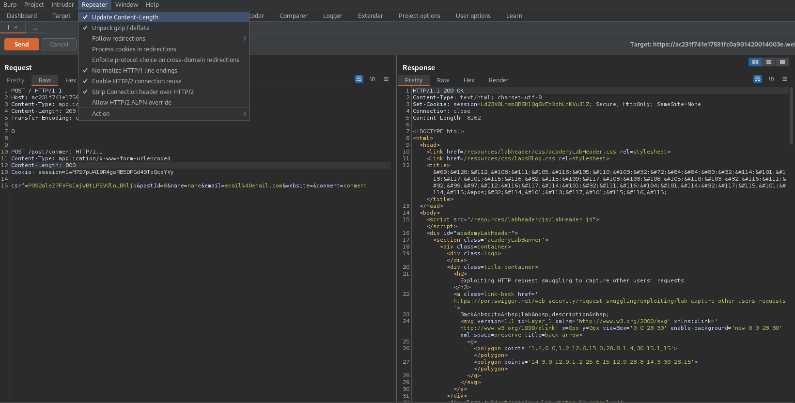Click the Target URL label
The height and width of the screenshot is (403, 795).
coord(712,44)
